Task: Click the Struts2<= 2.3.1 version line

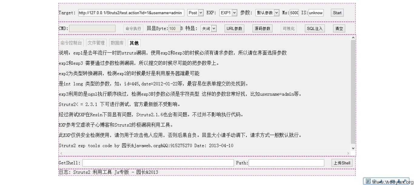Action: point(120,104)
